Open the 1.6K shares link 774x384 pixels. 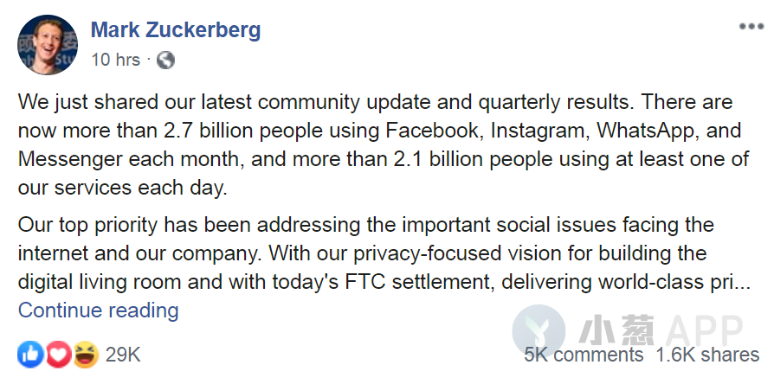(x=707, y=355)
